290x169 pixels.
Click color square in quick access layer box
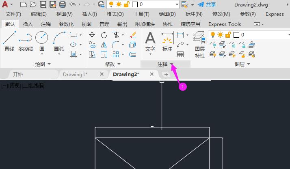[135, 4]
